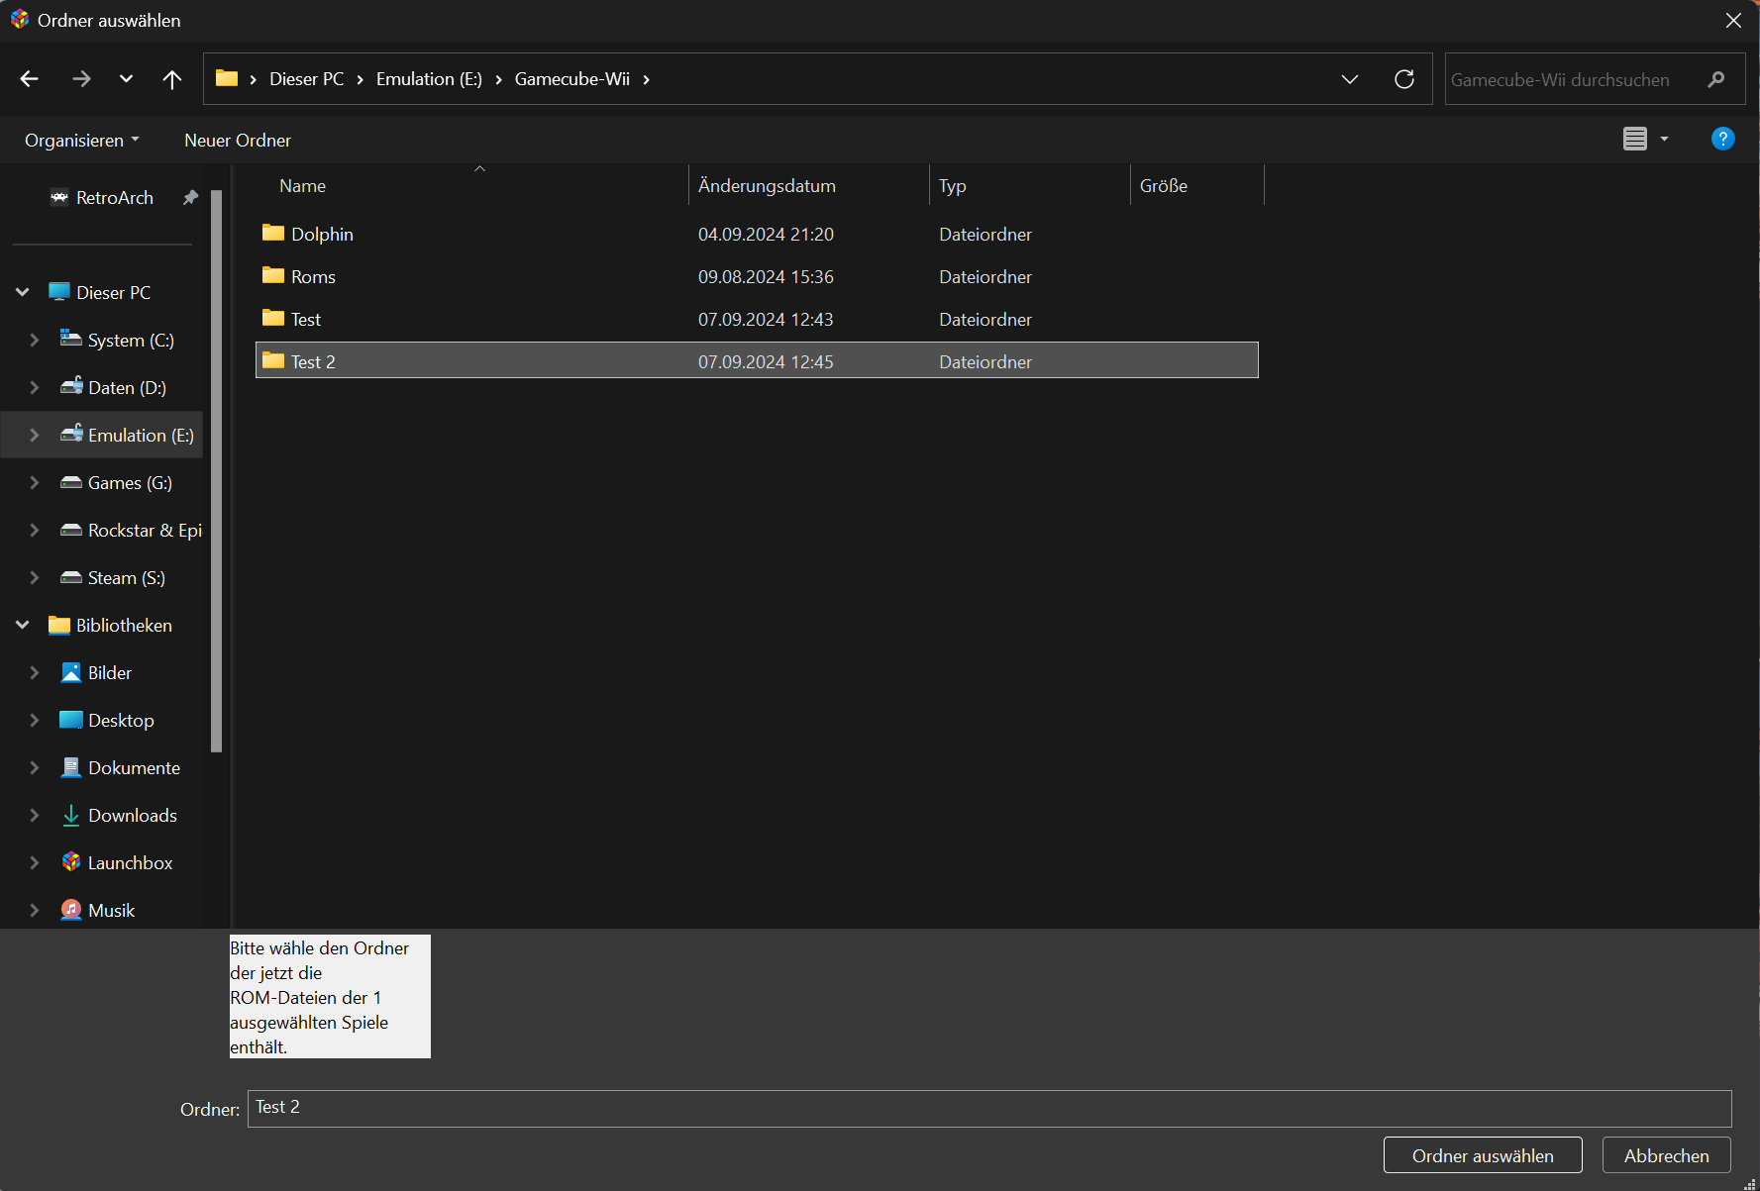
Task: Select the Dolphin folder
Action: (x=757, y=234)
